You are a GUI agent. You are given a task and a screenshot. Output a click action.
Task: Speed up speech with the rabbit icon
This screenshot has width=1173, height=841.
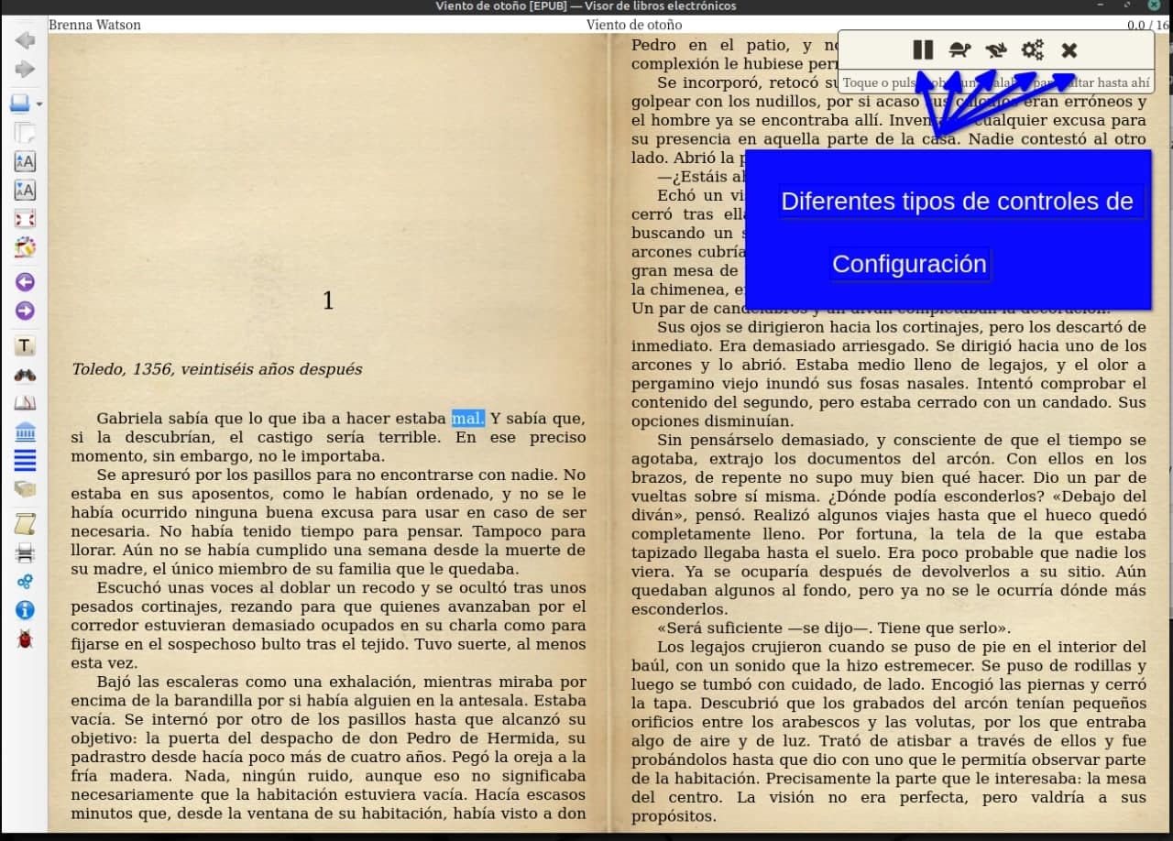pos(996,50)
